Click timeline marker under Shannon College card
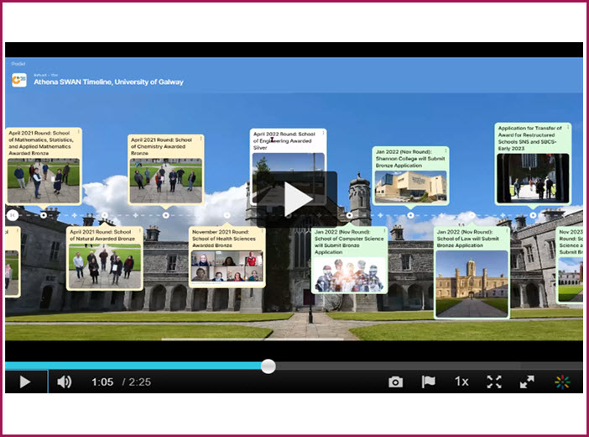The width and height of the screenshot is (589, 437). pyautogui.click(x=410, y=215)
